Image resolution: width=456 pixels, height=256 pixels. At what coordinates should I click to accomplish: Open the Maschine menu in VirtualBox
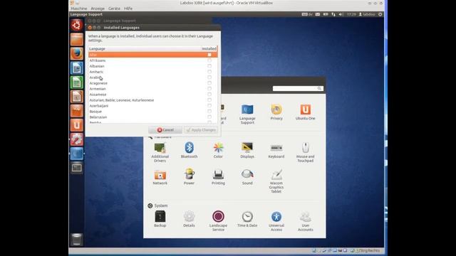pyautogui.click(x=79, y=9)
